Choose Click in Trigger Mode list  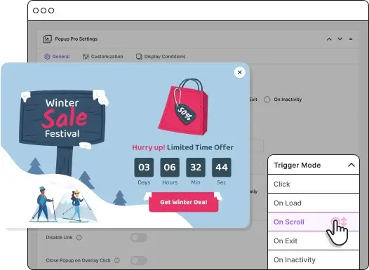[x=314, y=184]
